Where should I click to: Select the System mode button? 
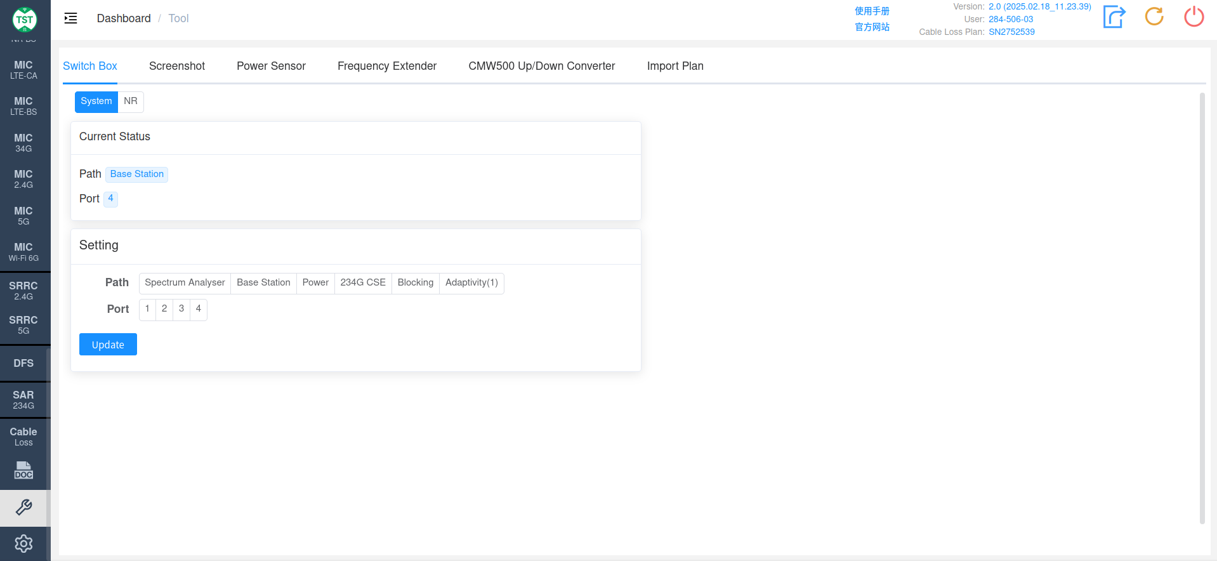tap(96, 102)
